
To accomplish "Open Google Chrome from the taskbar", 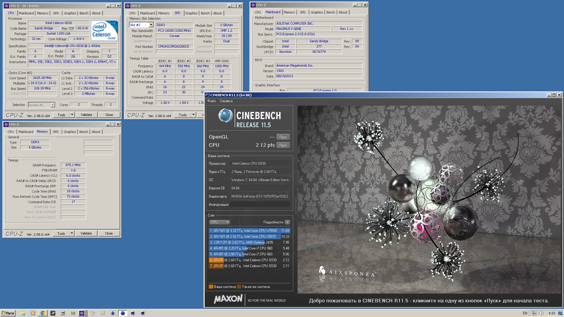I will click(x=43, y=313).
